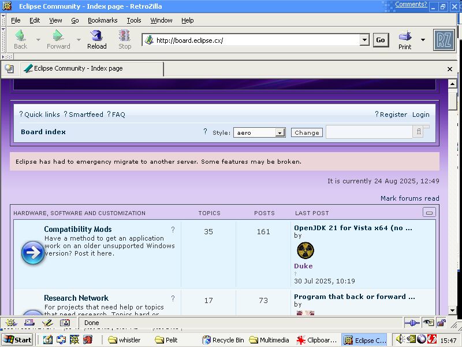Toggle the cookie eye icon in status bar
The image size is (462, 347).
pyautogui.click(x=428, y=323)
